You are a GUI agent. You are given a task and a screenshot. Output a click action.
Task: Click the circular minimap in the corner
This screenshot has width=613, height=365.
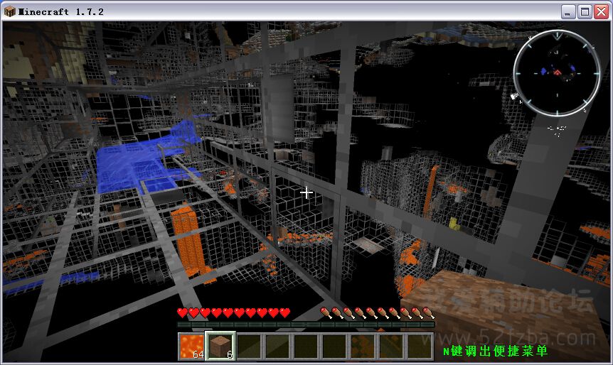click(557, 73)
